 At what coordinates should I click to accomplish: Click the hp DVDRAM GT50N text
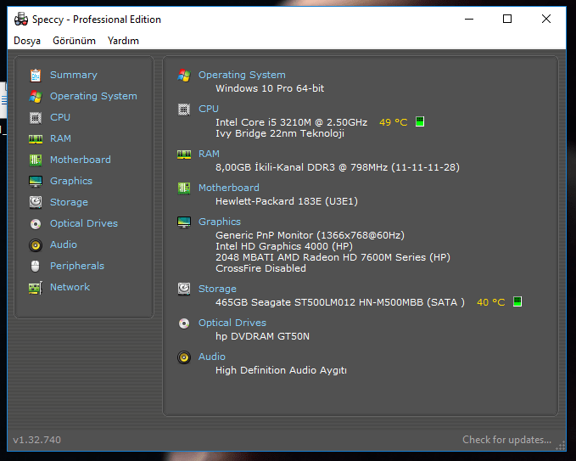pyautogui.click(x=263, y=336)
